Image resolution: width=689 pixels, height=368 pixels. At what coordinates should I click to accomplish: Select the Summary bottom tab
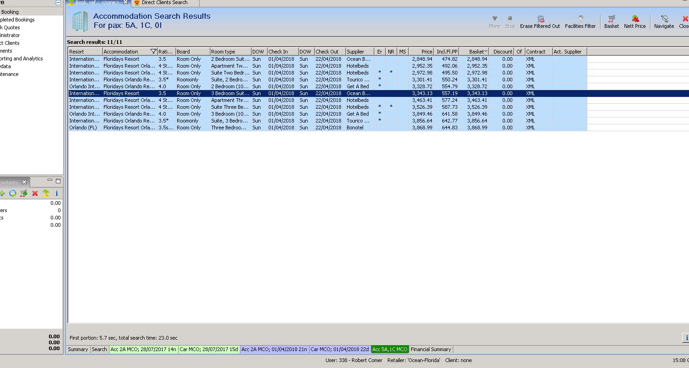pyautogui.click(x=78, y=349)
